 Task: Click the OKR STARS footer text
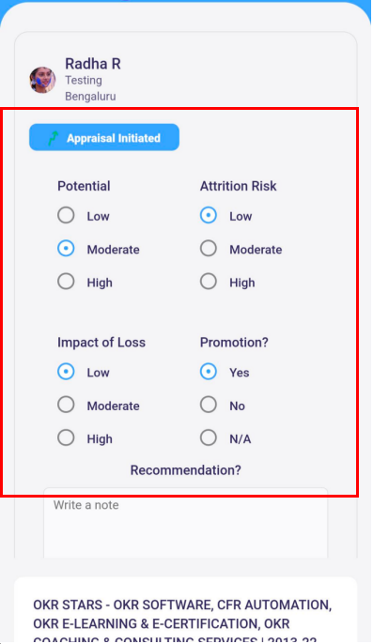pos(182,622)
